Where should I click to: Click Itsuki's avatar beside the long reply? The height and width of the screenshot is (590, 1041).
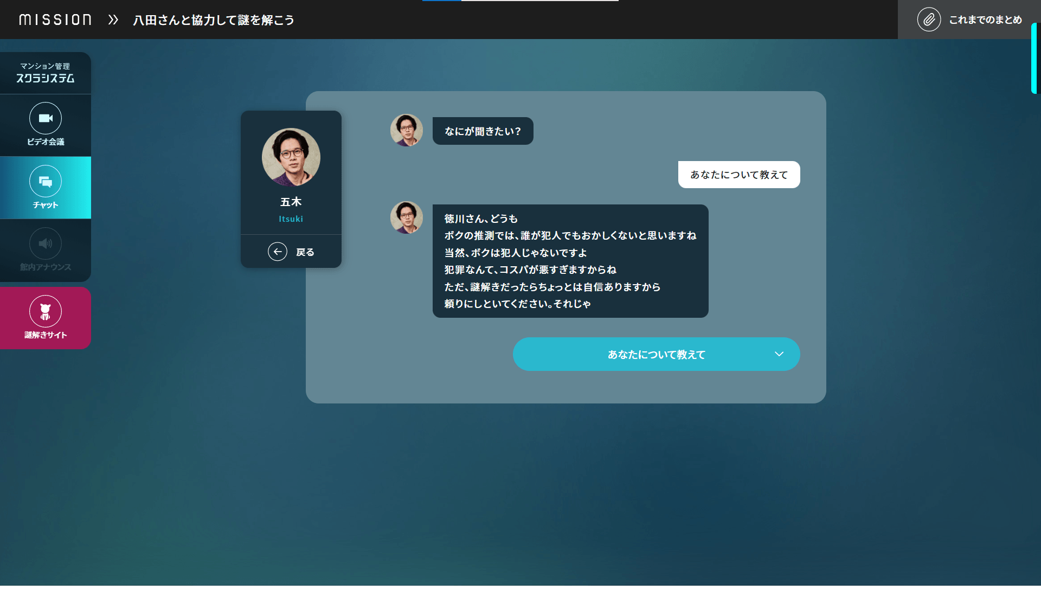coord(407,218)
